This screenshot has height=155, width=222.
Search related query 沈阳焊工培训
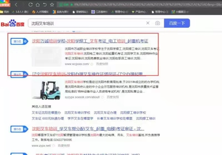[x=146, y=119]
